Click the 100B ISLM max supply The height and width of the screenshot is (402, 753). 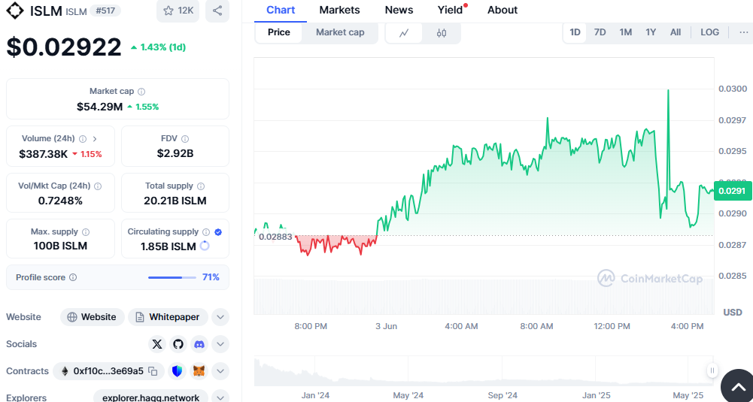(x=60, y=246)
